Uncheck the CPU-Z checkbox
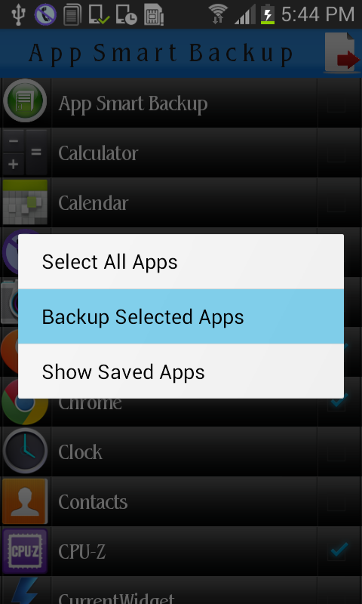This screenshot has width=362, height=604. click(337, 551)
